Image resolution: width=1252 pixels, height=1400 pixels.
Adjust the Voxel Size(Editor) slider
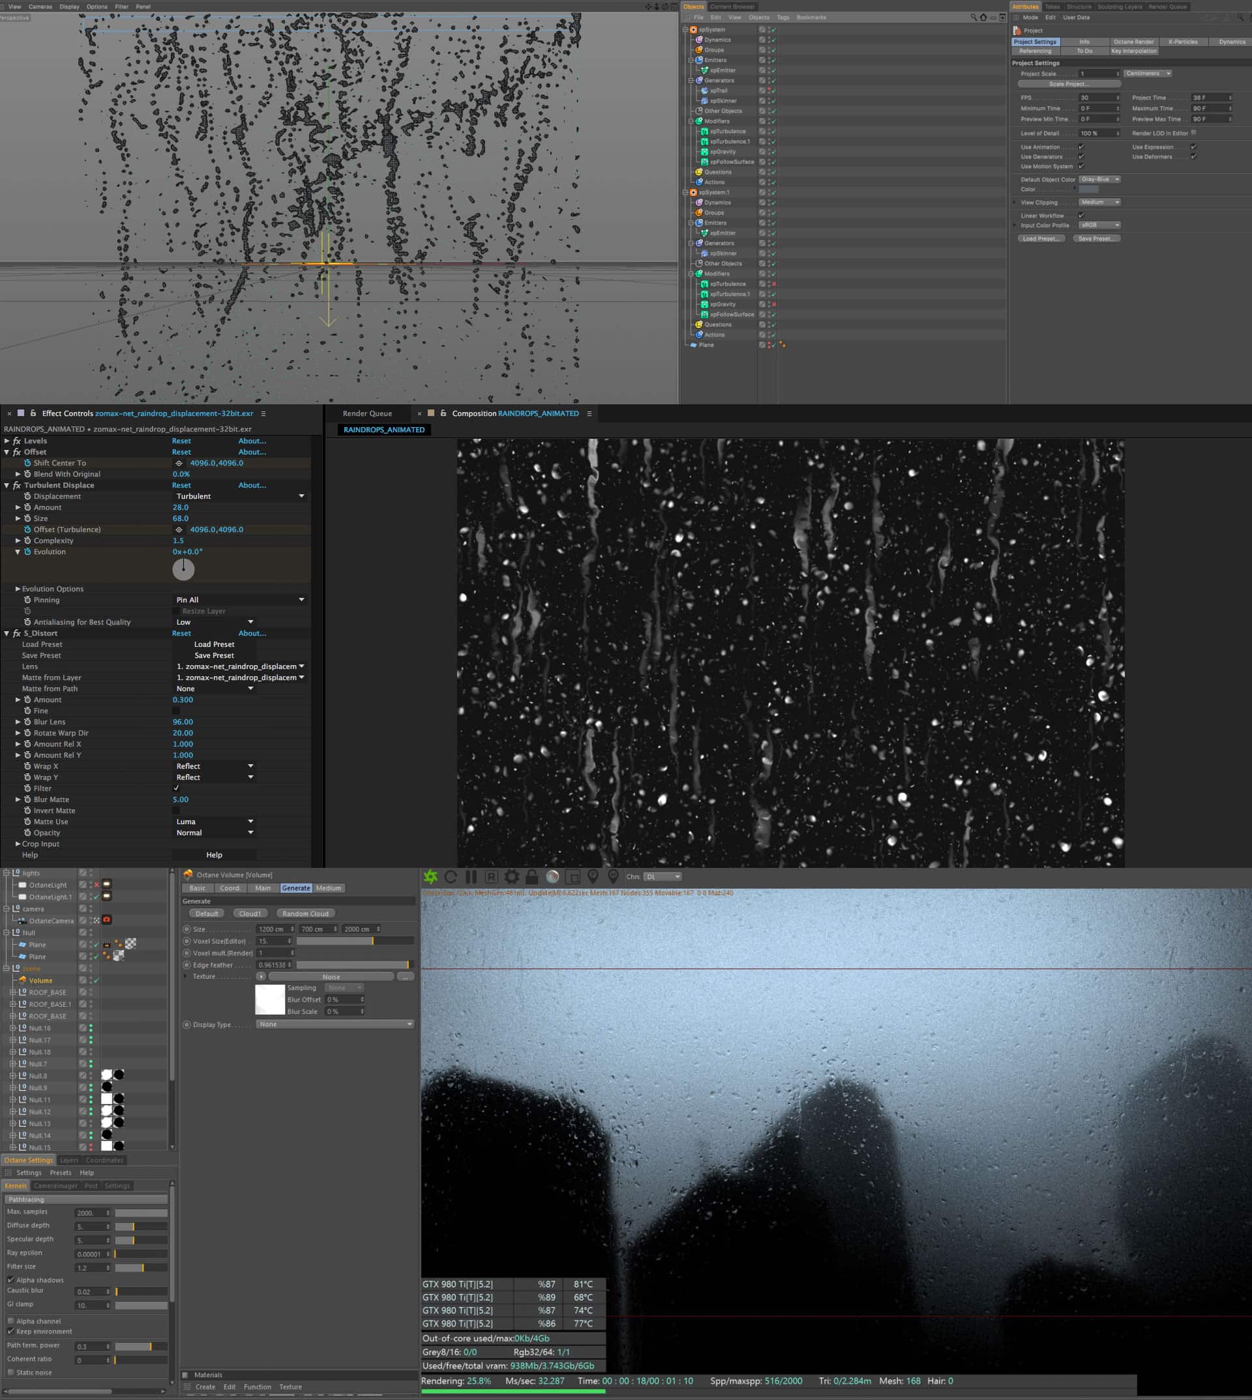click(x=355, y=940)
